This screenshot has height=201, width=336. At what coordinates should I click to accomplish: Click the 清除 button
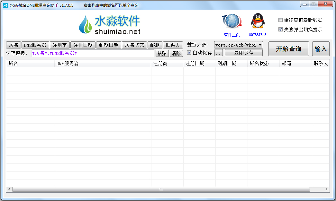click(x=176, y=53)
